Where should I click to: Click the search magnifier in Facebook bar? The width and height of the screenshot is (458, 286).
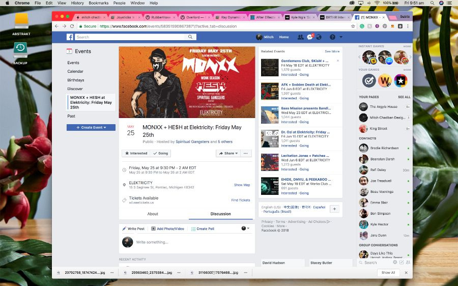[x=190, y=37]
